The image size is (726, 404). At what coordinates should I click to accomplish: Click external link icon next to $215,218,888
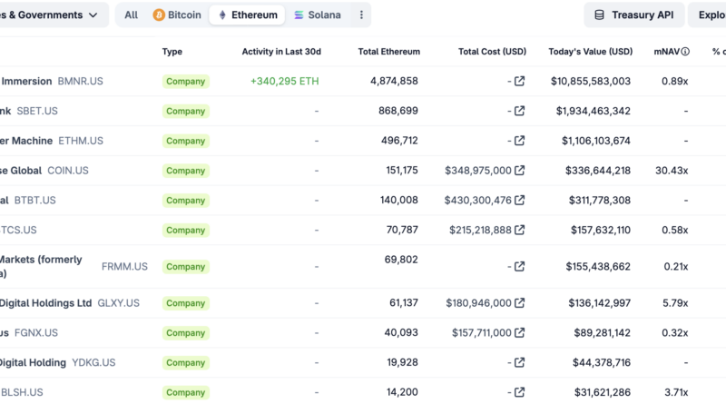click(x=520, y=231)
